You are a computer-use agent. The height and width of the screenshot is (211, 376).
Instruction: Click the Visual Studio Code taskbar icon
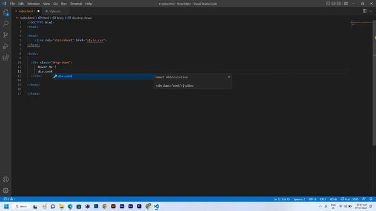pos(156,206)
